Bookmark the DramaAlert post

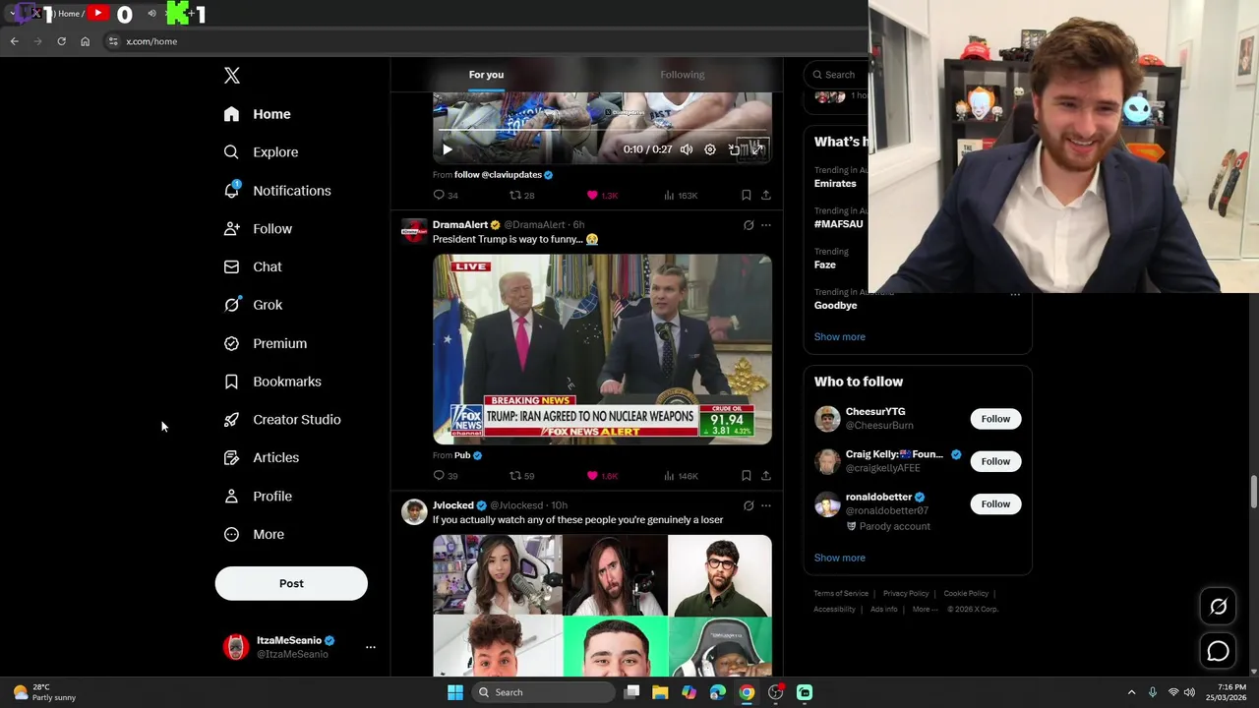[x=747, y=476]
